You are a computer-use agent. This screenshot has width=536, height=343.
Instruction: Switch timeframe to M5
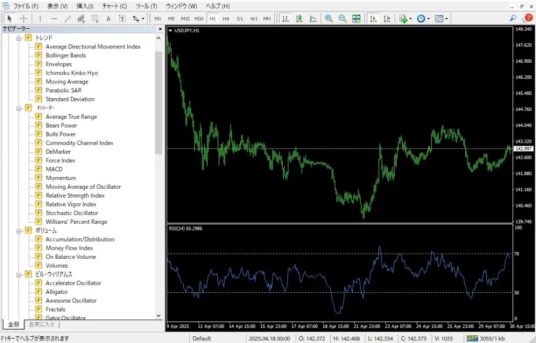[x=171, y=19]
